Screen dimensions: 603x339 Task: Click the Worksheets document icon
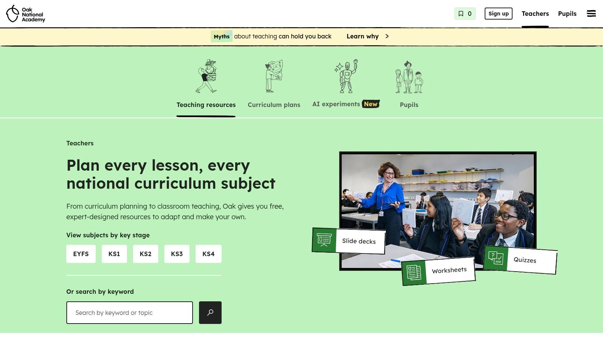coord(414,272)
